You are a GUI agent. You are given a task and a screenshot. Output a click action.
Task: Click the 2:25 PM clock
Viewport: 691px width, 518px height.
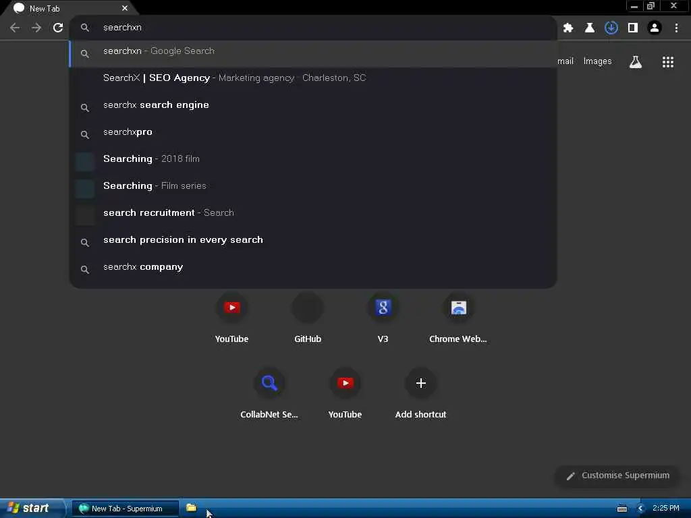pyautogui.click(x=666, y=509)
